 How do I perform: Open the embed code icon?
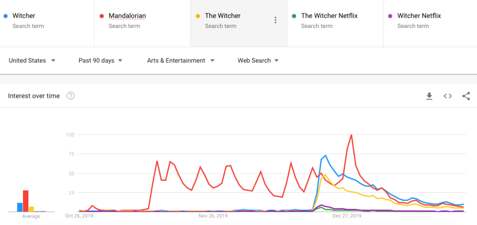click(x=448, y=96)
